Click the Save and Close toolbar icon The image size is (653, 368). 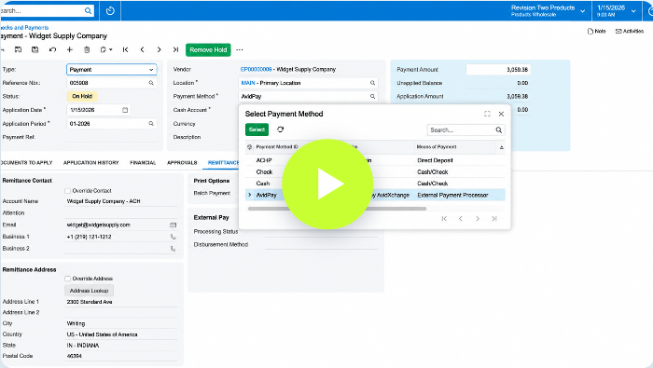(19, 49)
